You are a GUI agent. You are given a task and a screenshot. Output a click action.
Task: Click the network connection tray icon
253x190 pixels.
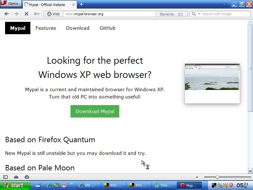220,185
